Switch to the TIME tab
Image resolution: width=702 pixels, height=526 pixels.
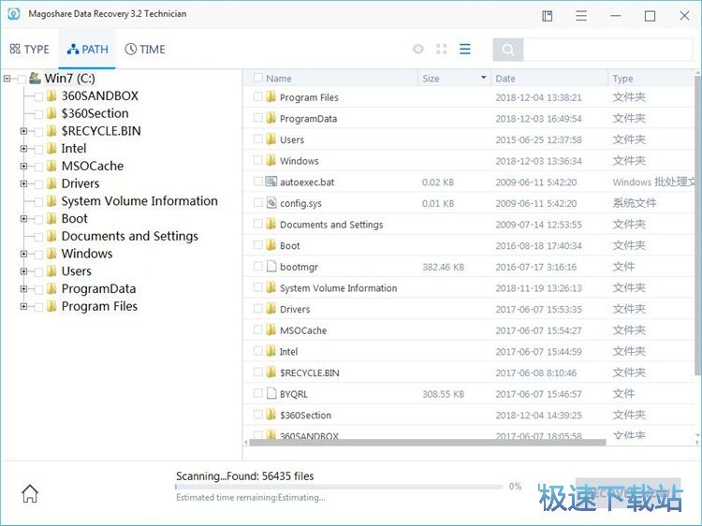[x=144, y=50]
